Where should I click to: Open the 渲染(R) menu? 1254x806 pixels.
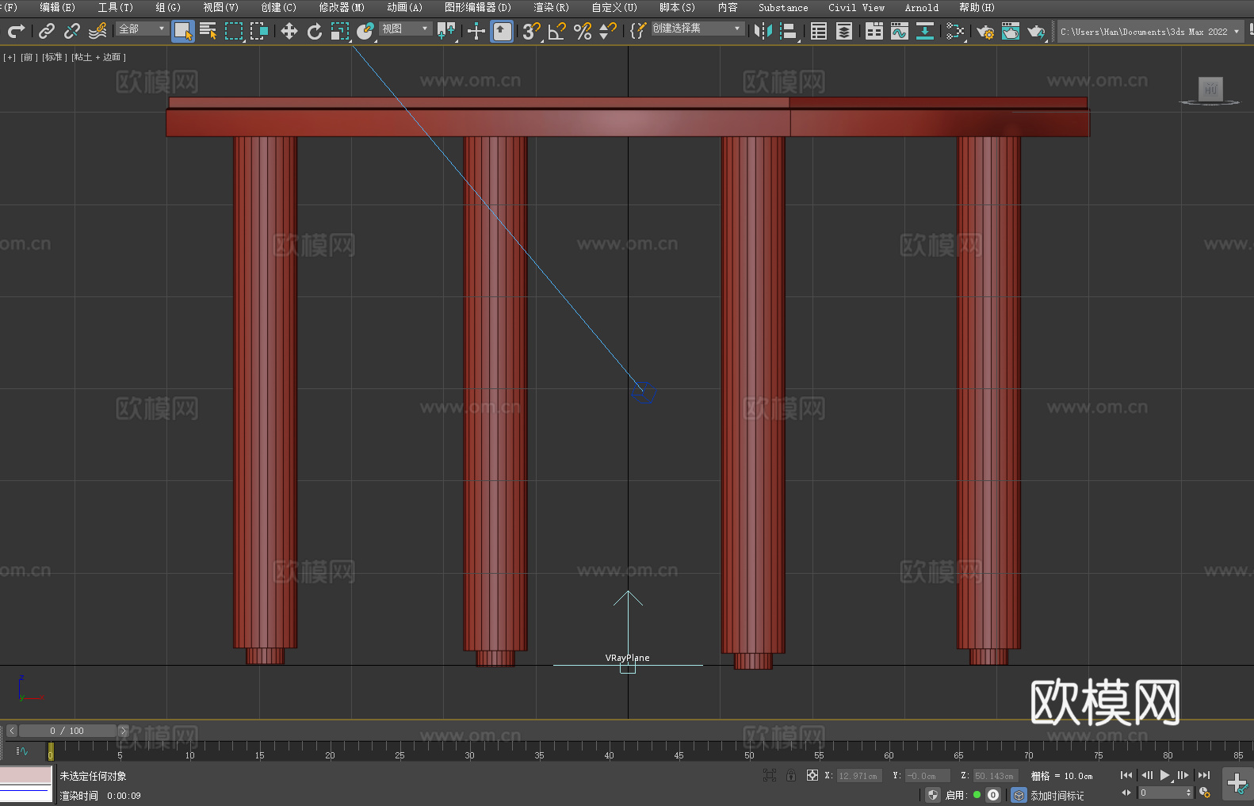click(551, 8)
